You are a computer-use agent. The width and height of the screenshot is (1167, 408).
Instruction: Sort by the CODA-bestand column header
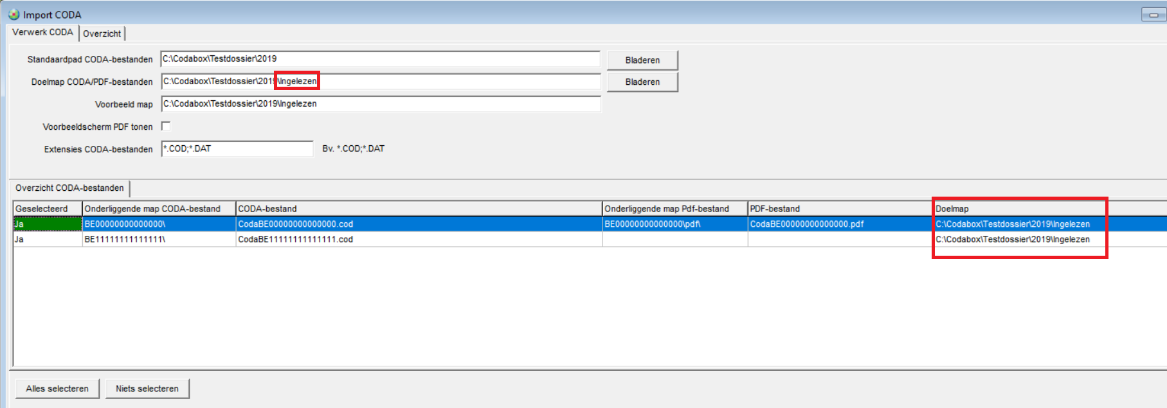point(418,209)
